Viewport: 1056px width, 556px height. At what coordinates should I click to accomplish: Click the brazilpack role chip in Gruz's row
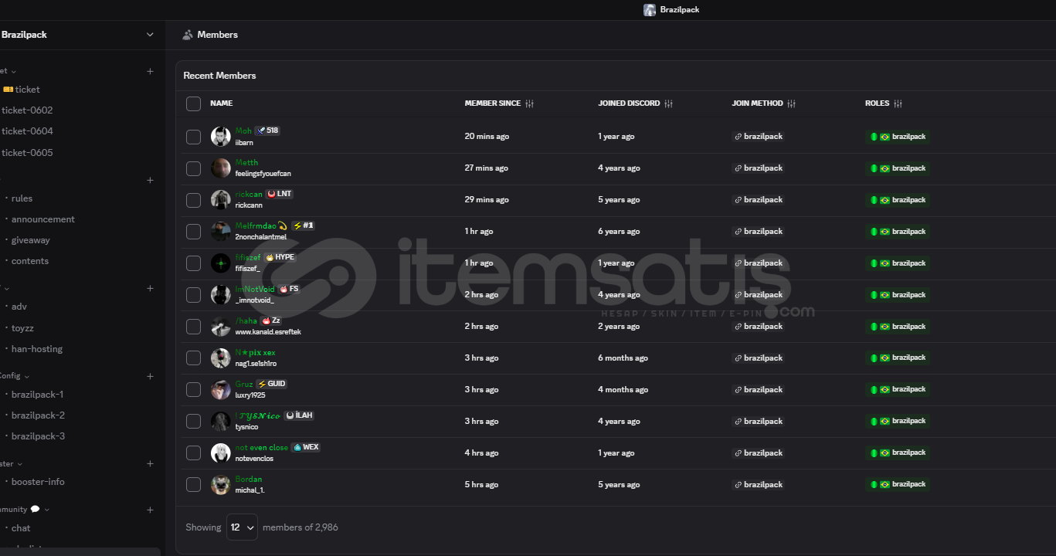(898, 390)
